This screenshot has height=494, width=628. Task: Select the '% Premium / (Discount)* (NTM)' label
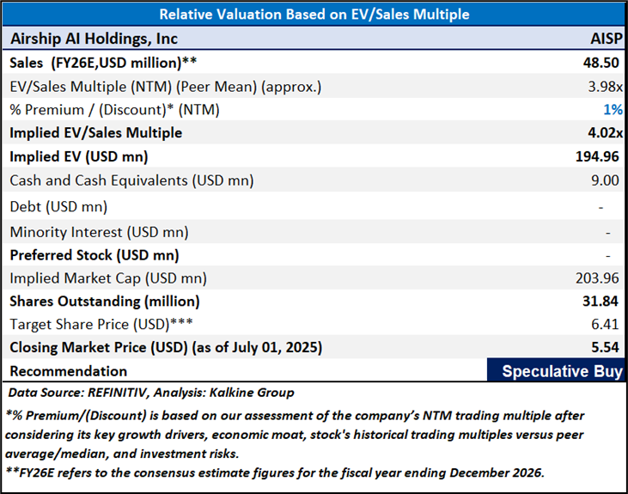point(114,110)
